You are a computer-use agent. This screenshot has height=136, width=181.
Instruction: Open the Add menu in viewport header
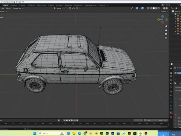point(3,8)
